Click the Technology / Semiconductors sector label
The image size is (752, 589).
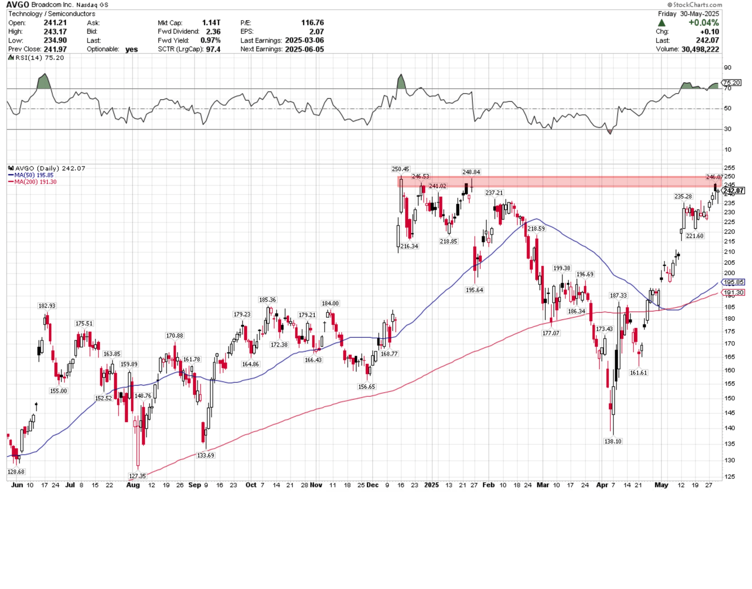(x=52, y=14)
